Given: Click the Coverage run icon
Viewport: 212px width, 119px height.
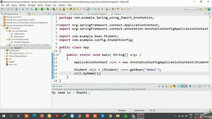Looking at the screenshot, I should 48,9.
